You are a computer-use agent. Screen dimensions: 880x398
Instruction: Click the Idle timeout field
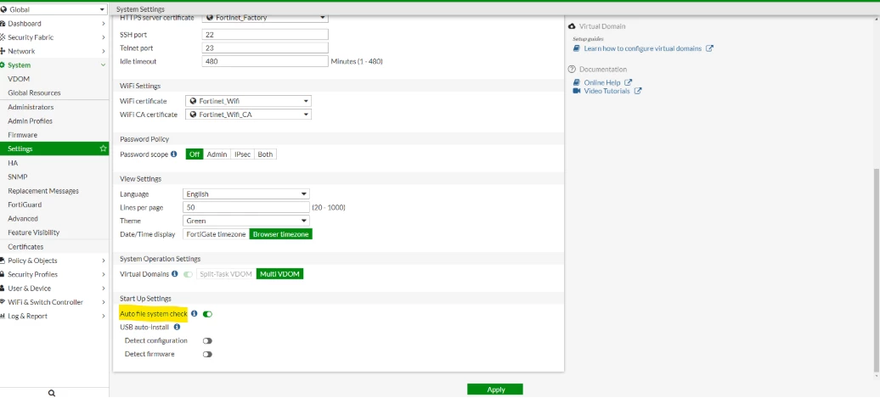pos(265,61)
